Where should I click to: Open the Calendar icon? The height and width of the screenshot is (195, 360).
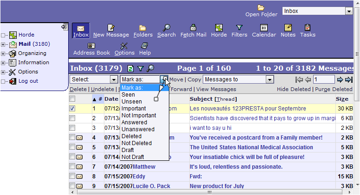264,28
